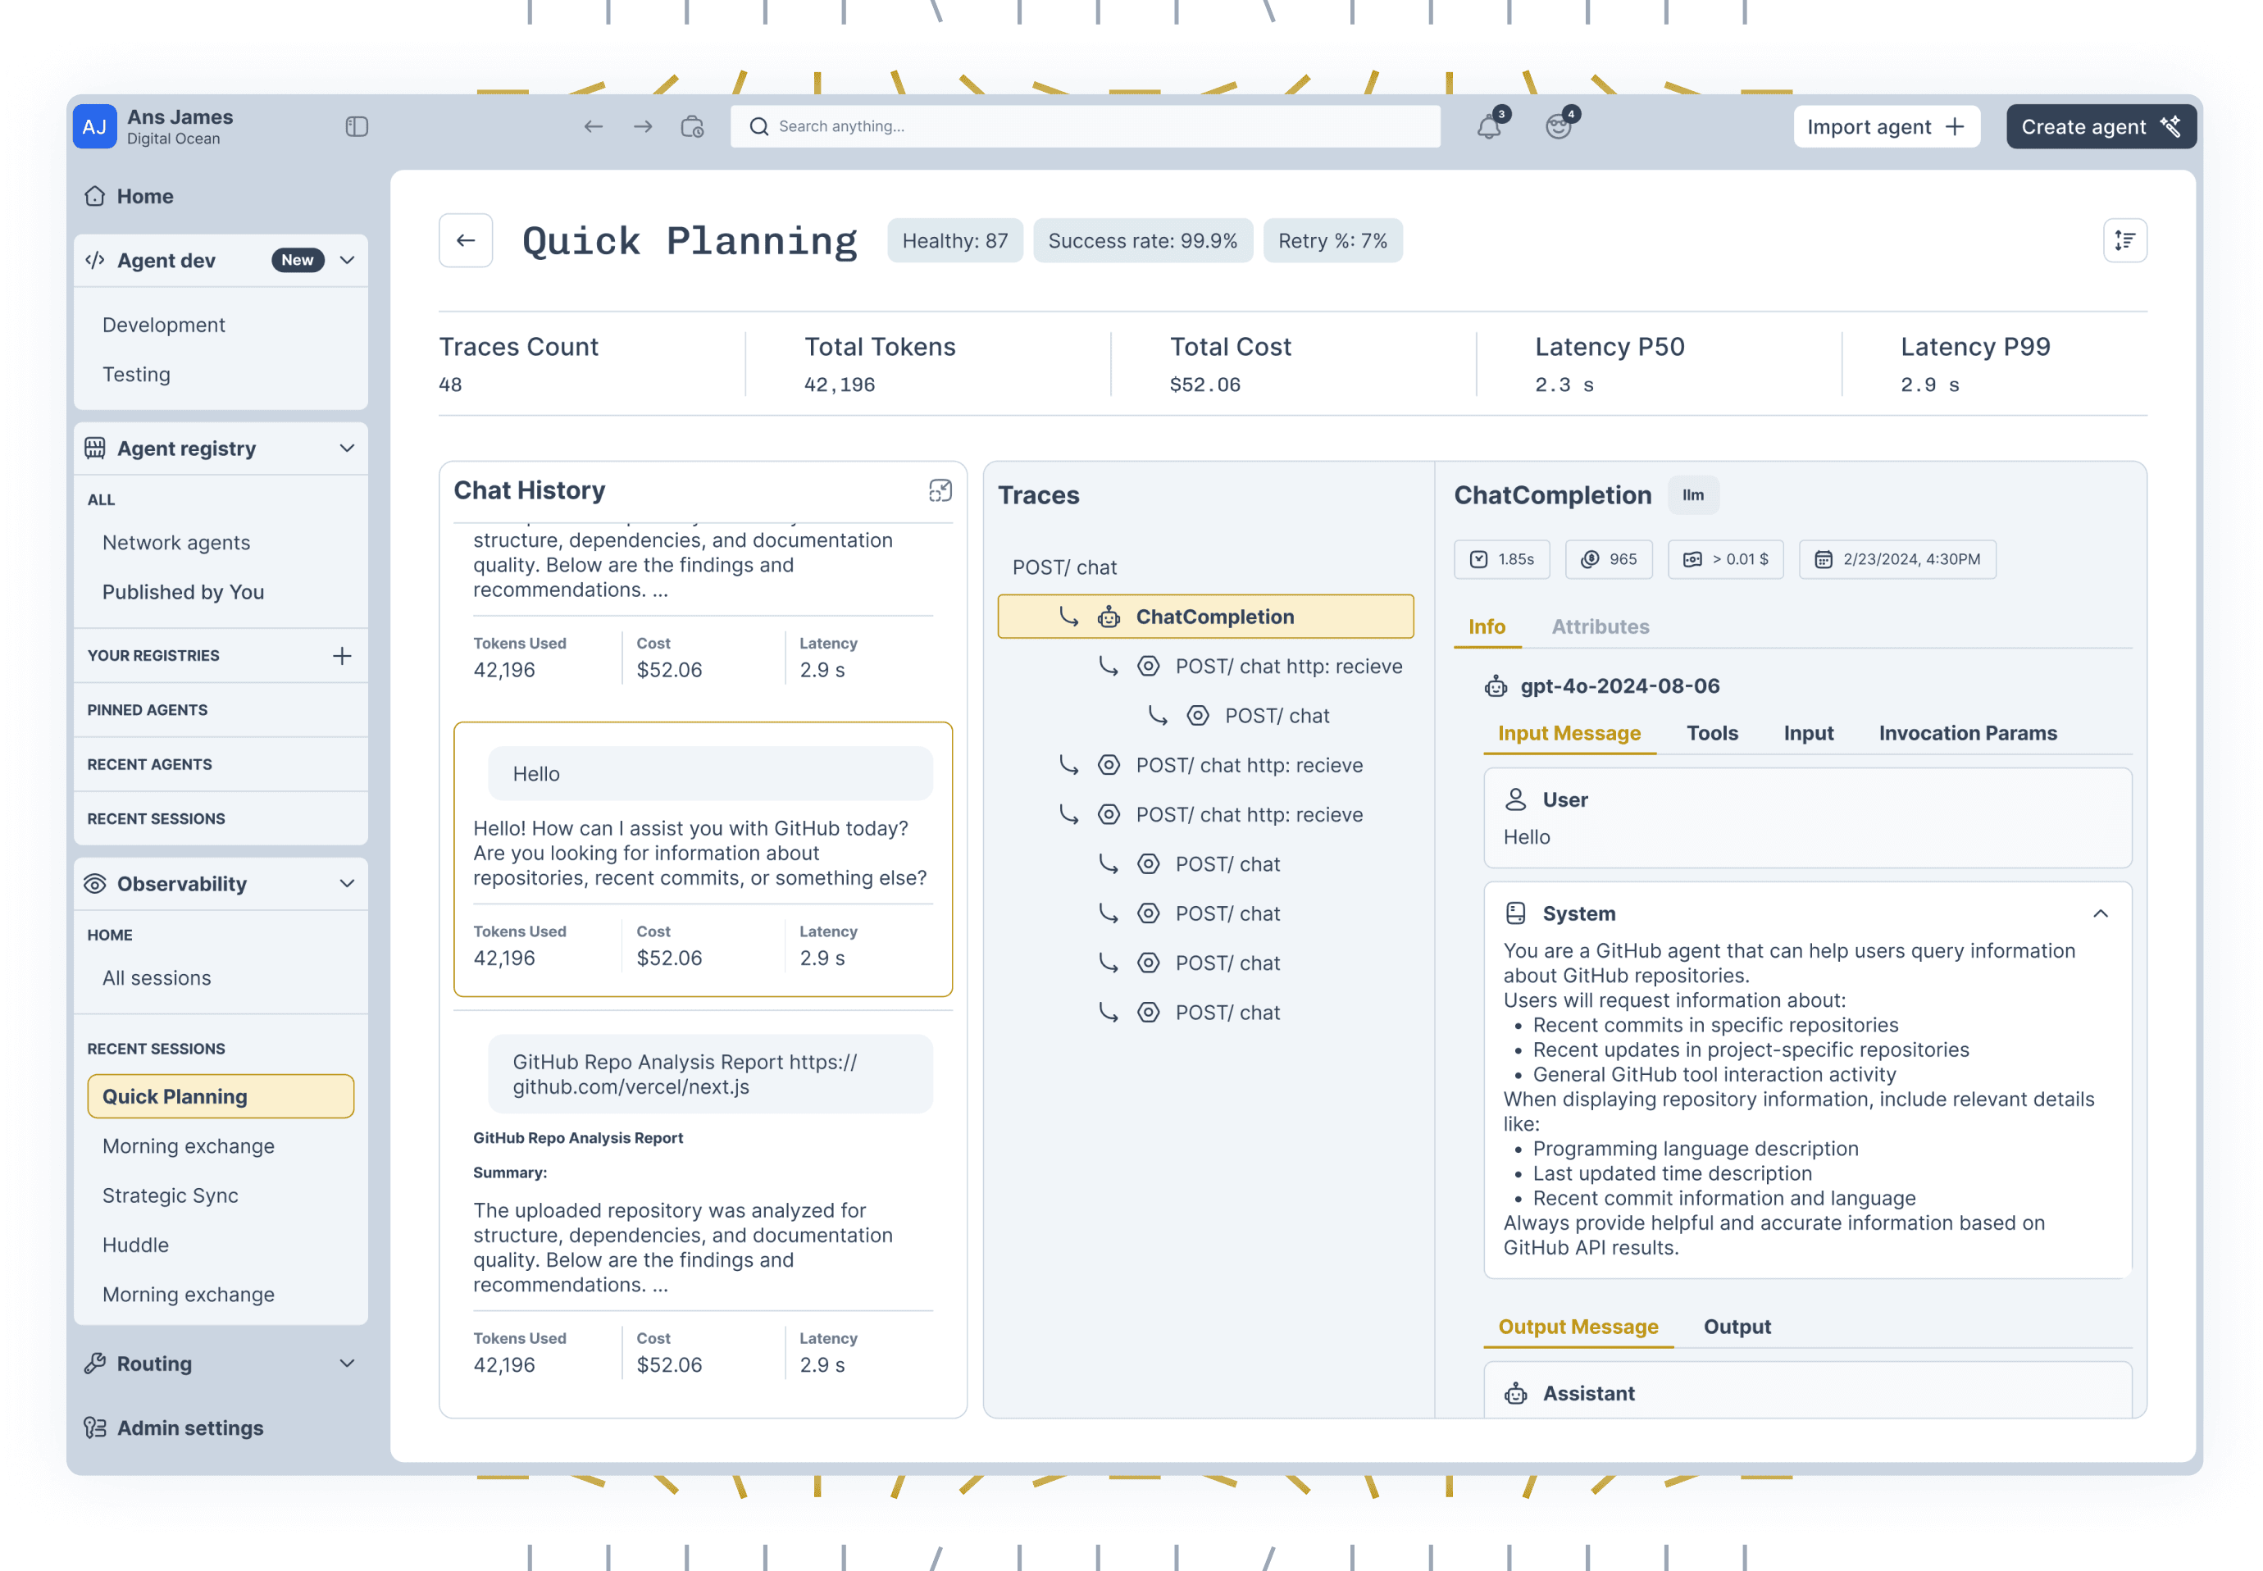Switch to the Attributes tab
The height and width of the screenshot is (1571, 2263).
[x=1600, y=627]
